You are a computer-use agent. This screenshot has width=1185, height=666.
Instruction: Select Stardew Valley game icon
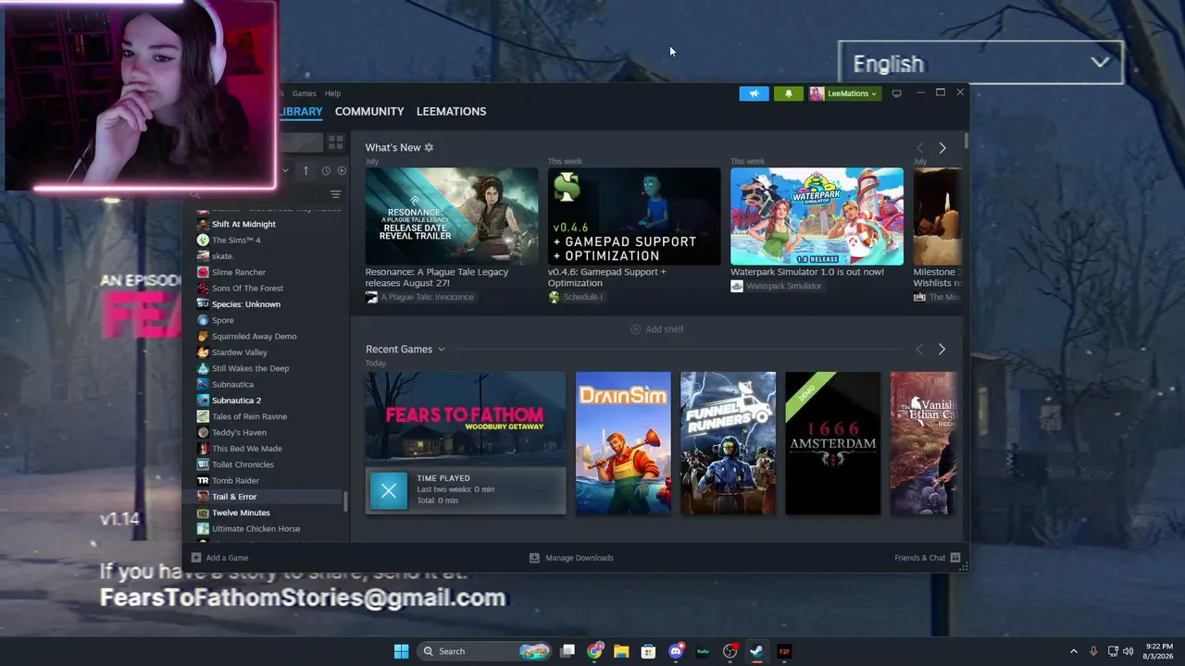pyautogui.click(x=203, y=352)
